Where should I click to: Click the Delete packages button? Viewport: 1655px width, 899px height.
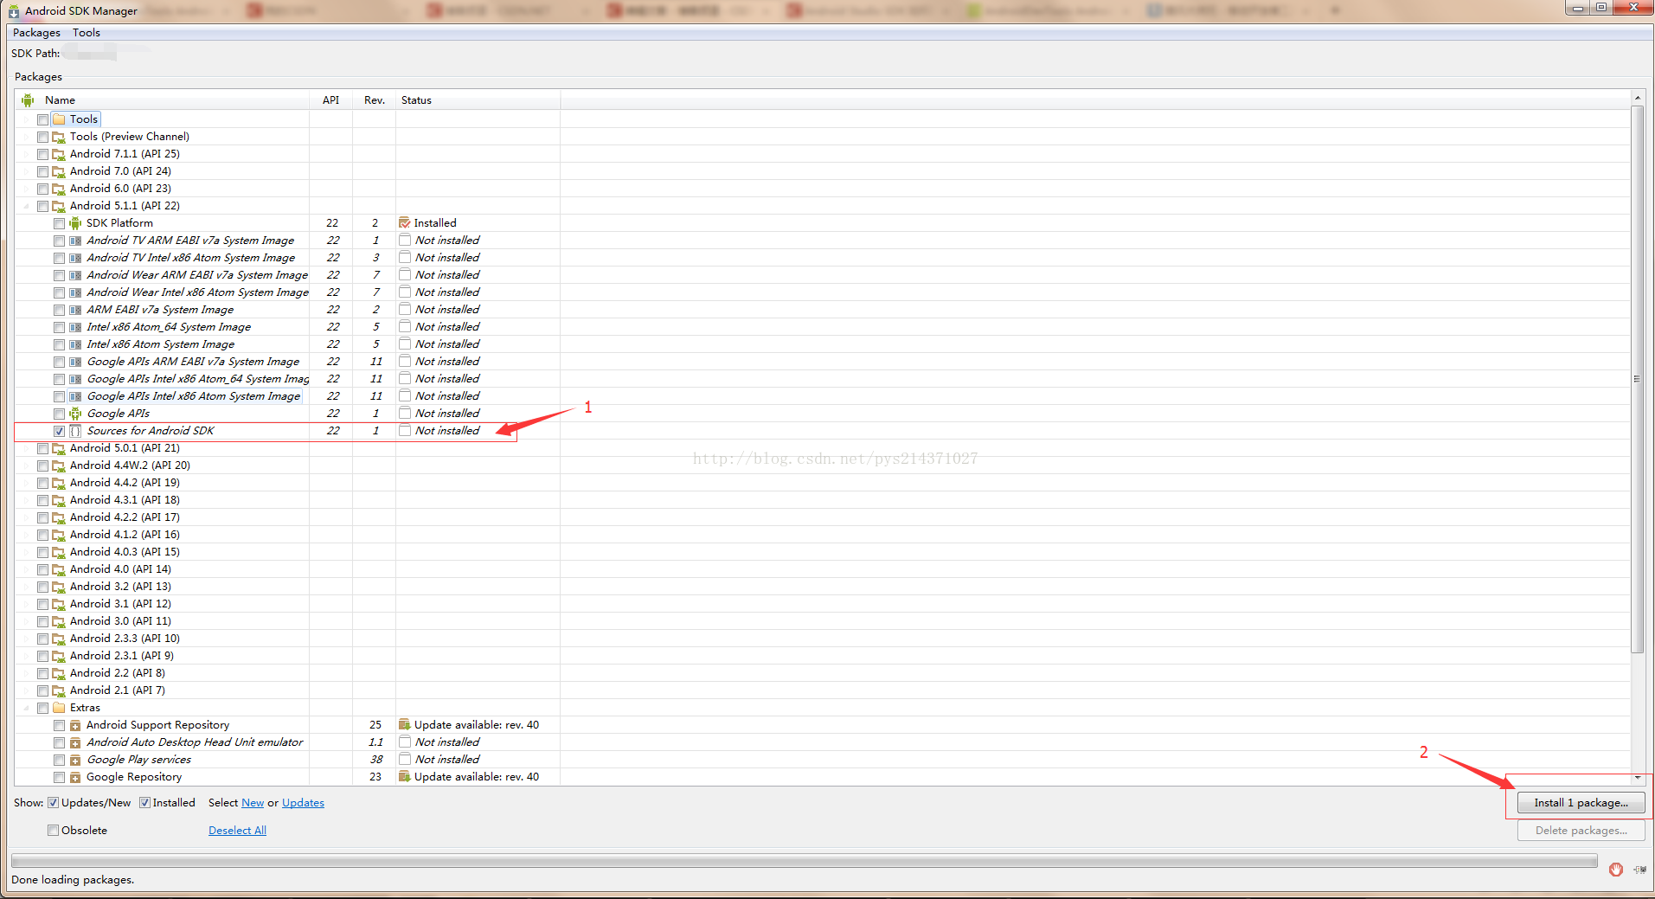coord(1581,831)
